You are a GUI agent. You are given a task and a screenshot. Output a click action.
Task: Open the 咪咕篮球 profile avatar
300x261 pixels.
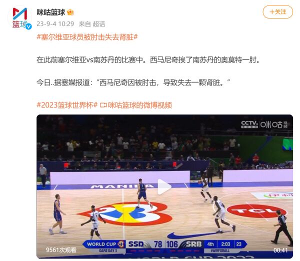click(x=20, y=18)
